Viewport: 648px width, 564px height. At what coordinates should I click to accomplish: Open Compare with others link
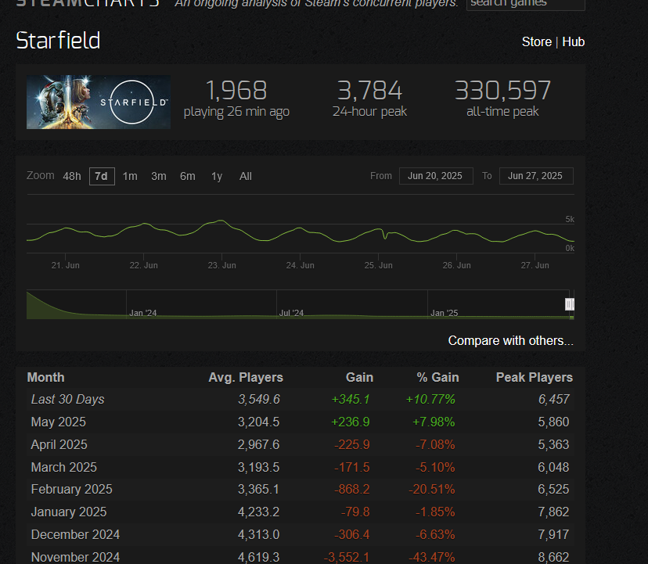pos(511,340)
